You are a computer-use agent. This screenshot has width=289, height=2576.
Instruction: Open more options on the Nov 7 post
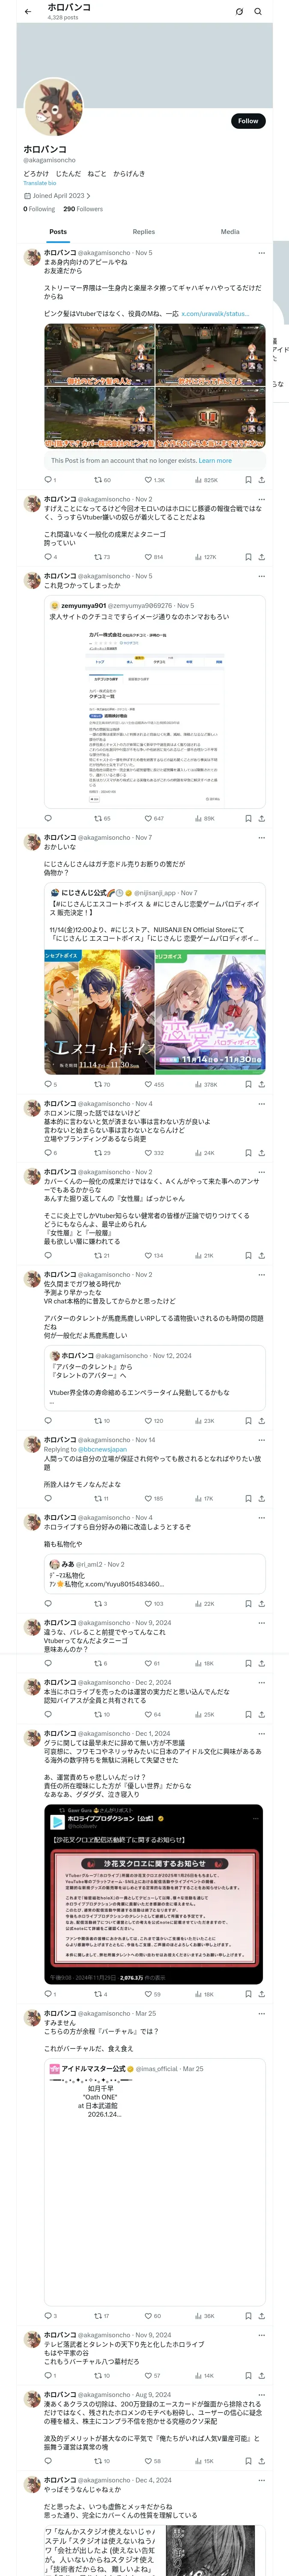(x=261, y=837)
